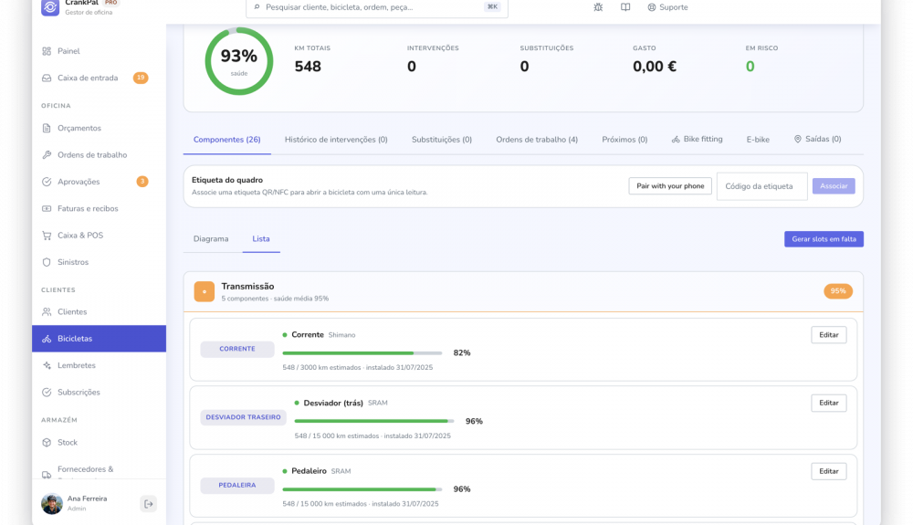Screen dimensions: 913x525
Task: Edit the Corrente component
Action: point(829,335)
